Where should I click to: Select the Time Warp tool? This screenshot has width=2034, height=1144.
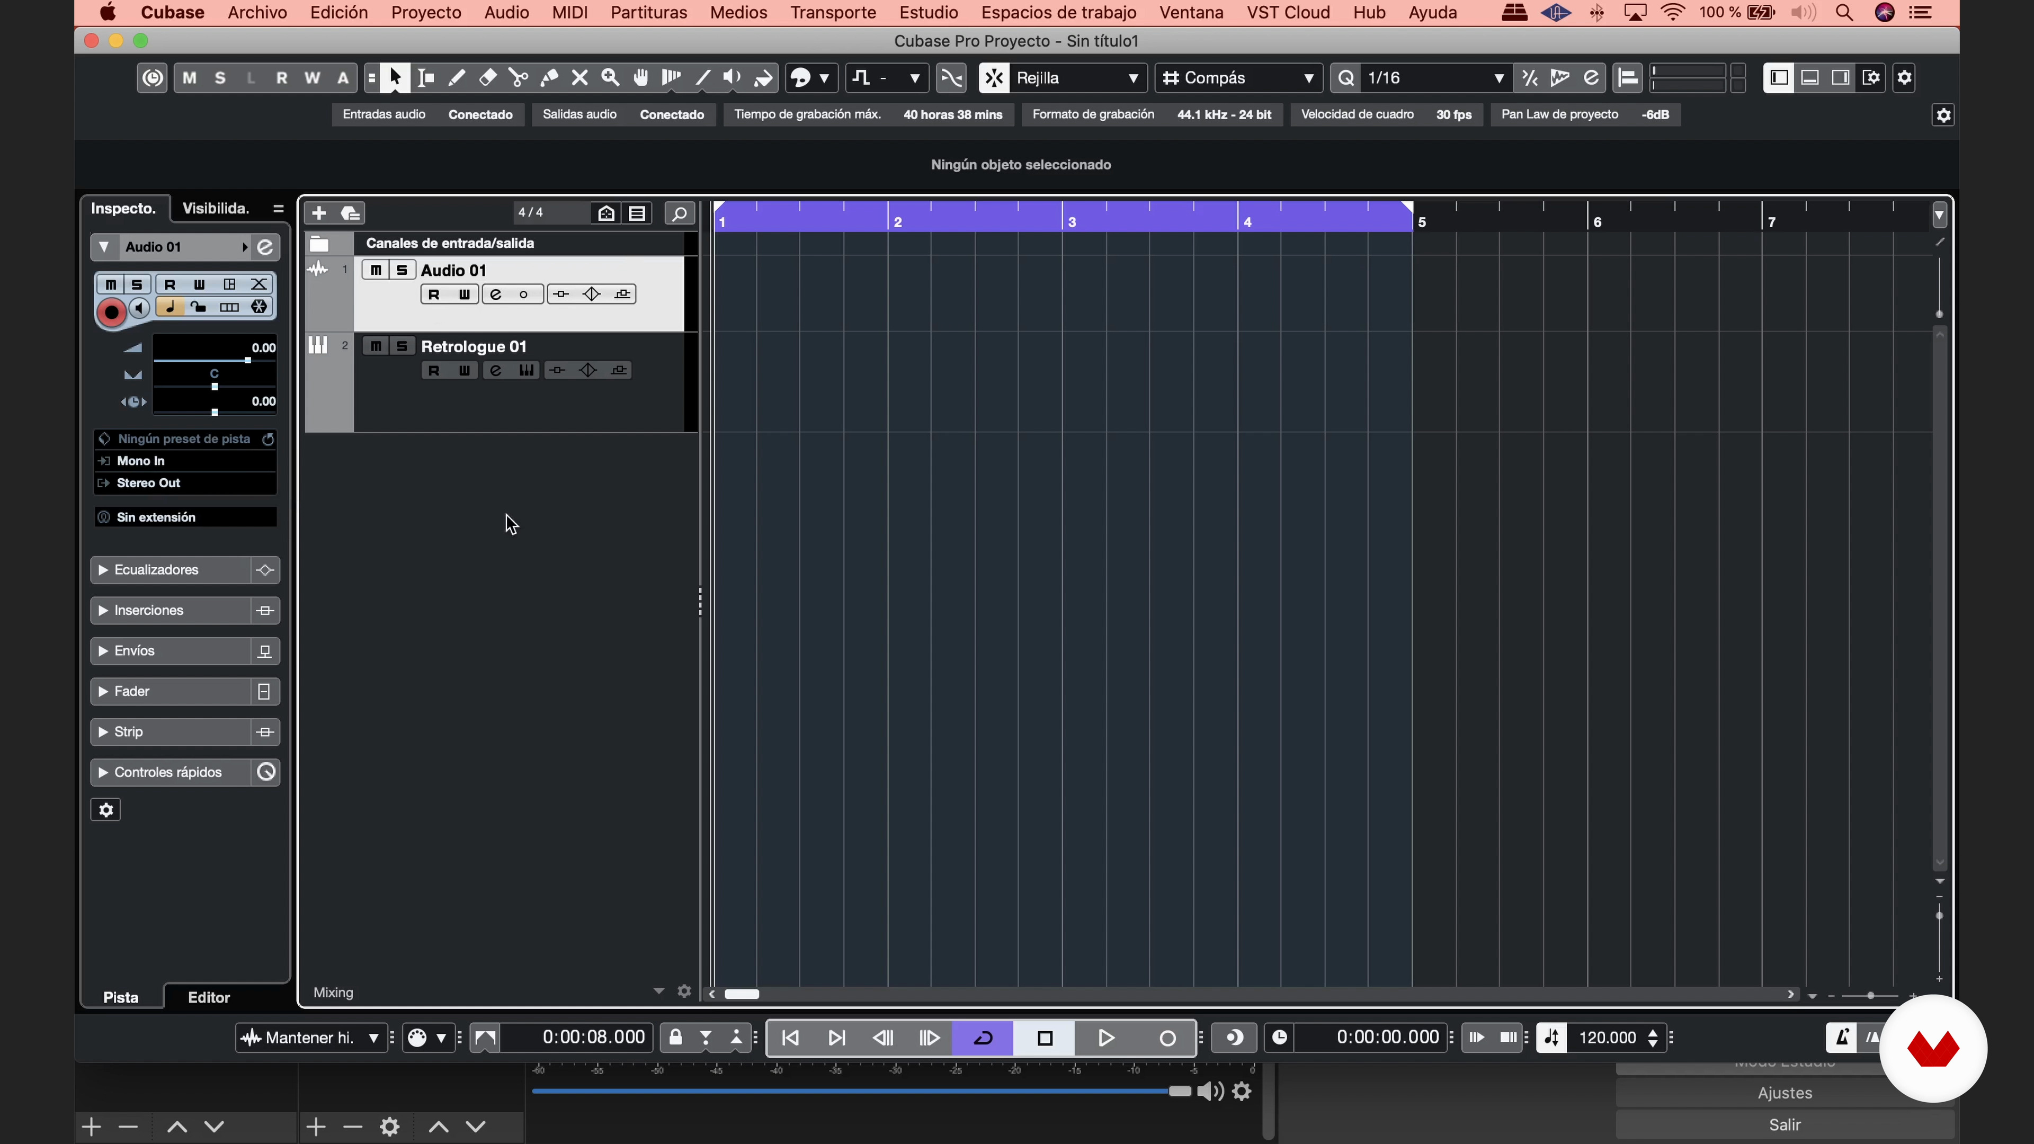click(671, 77)
